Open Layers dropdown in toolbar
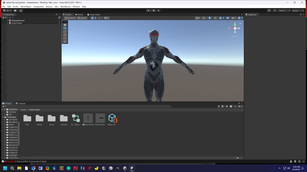The image size is (307, 172). pos(284,11)
